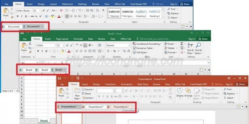The height and width of the screenshot is (124, 249).
Task: Click Excel wrap text icon
Action: click(100, 45)
